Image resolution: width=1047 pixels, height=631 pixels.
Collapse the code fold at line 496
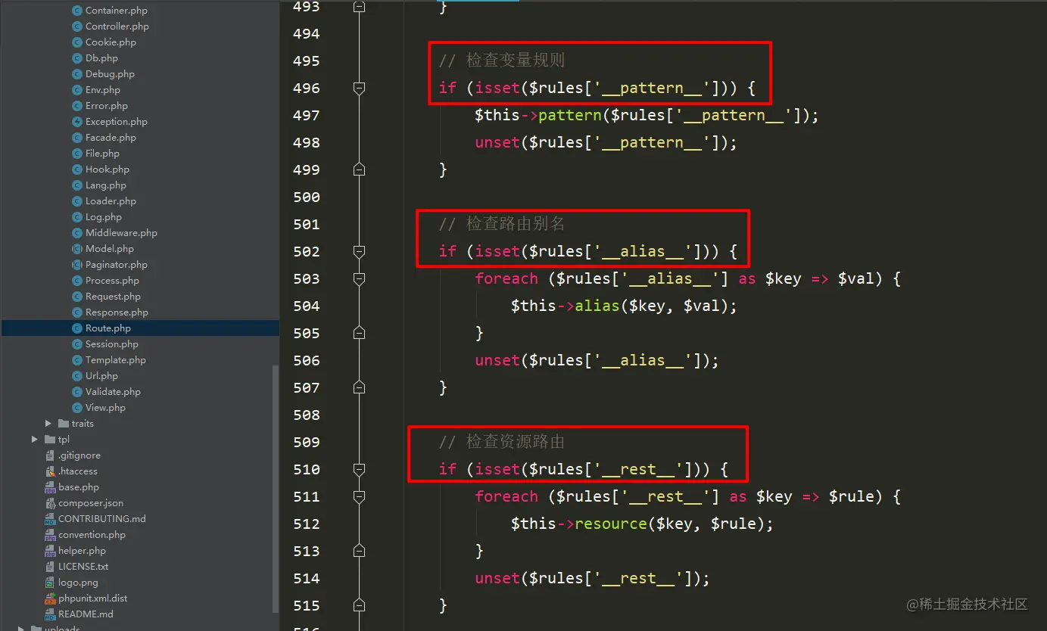tap(360, 89)
